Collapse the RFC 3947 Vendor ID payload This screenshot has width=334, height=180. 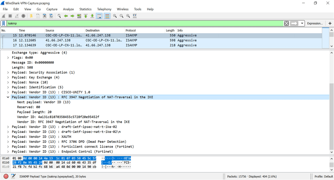pyautogui.click(x=8, y=97)
